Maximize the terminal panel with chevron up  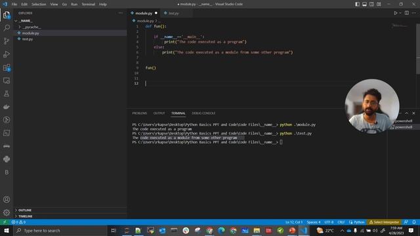406,113
